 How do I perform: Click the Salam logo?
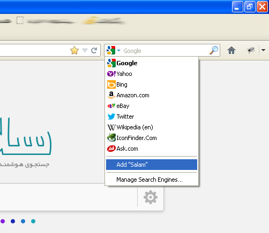point(26,136)
